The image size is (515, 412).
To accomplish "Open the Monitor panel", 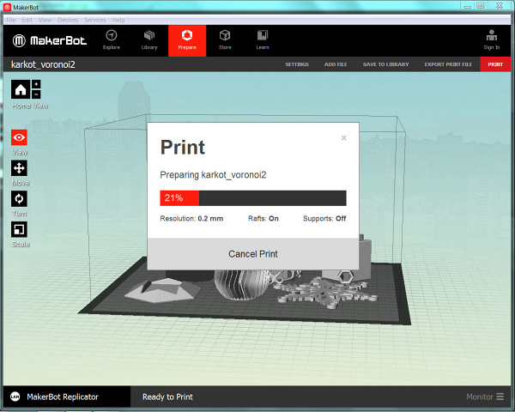I will [485, 397].
